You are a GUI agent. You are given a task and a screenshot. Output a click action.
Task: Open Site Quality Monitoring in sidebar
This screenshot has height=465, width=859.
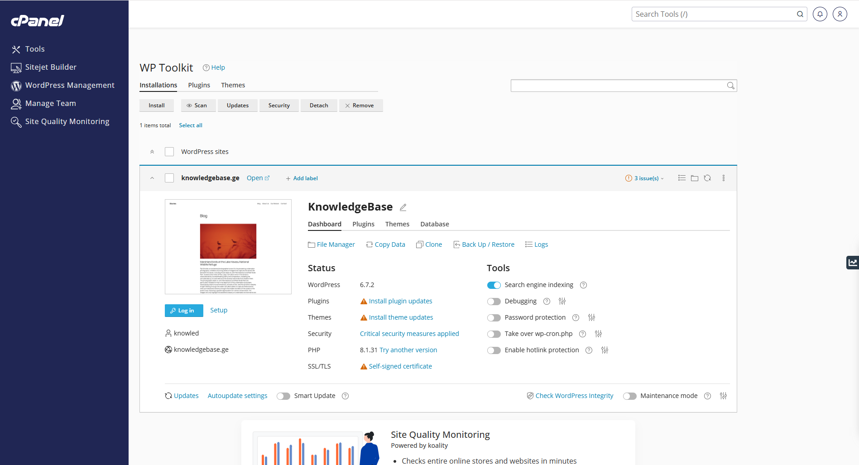(60, 121)
